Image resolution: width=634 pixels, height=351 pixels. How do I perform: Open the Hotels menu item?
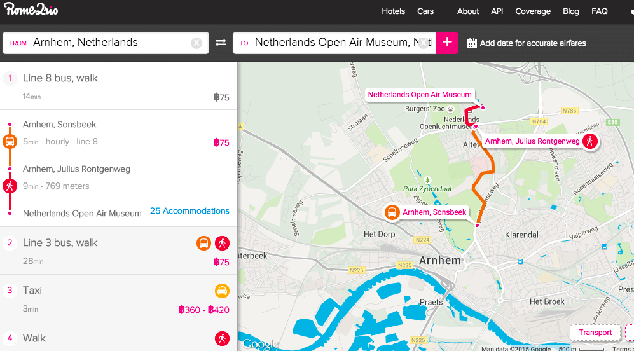tap(394, 11)
